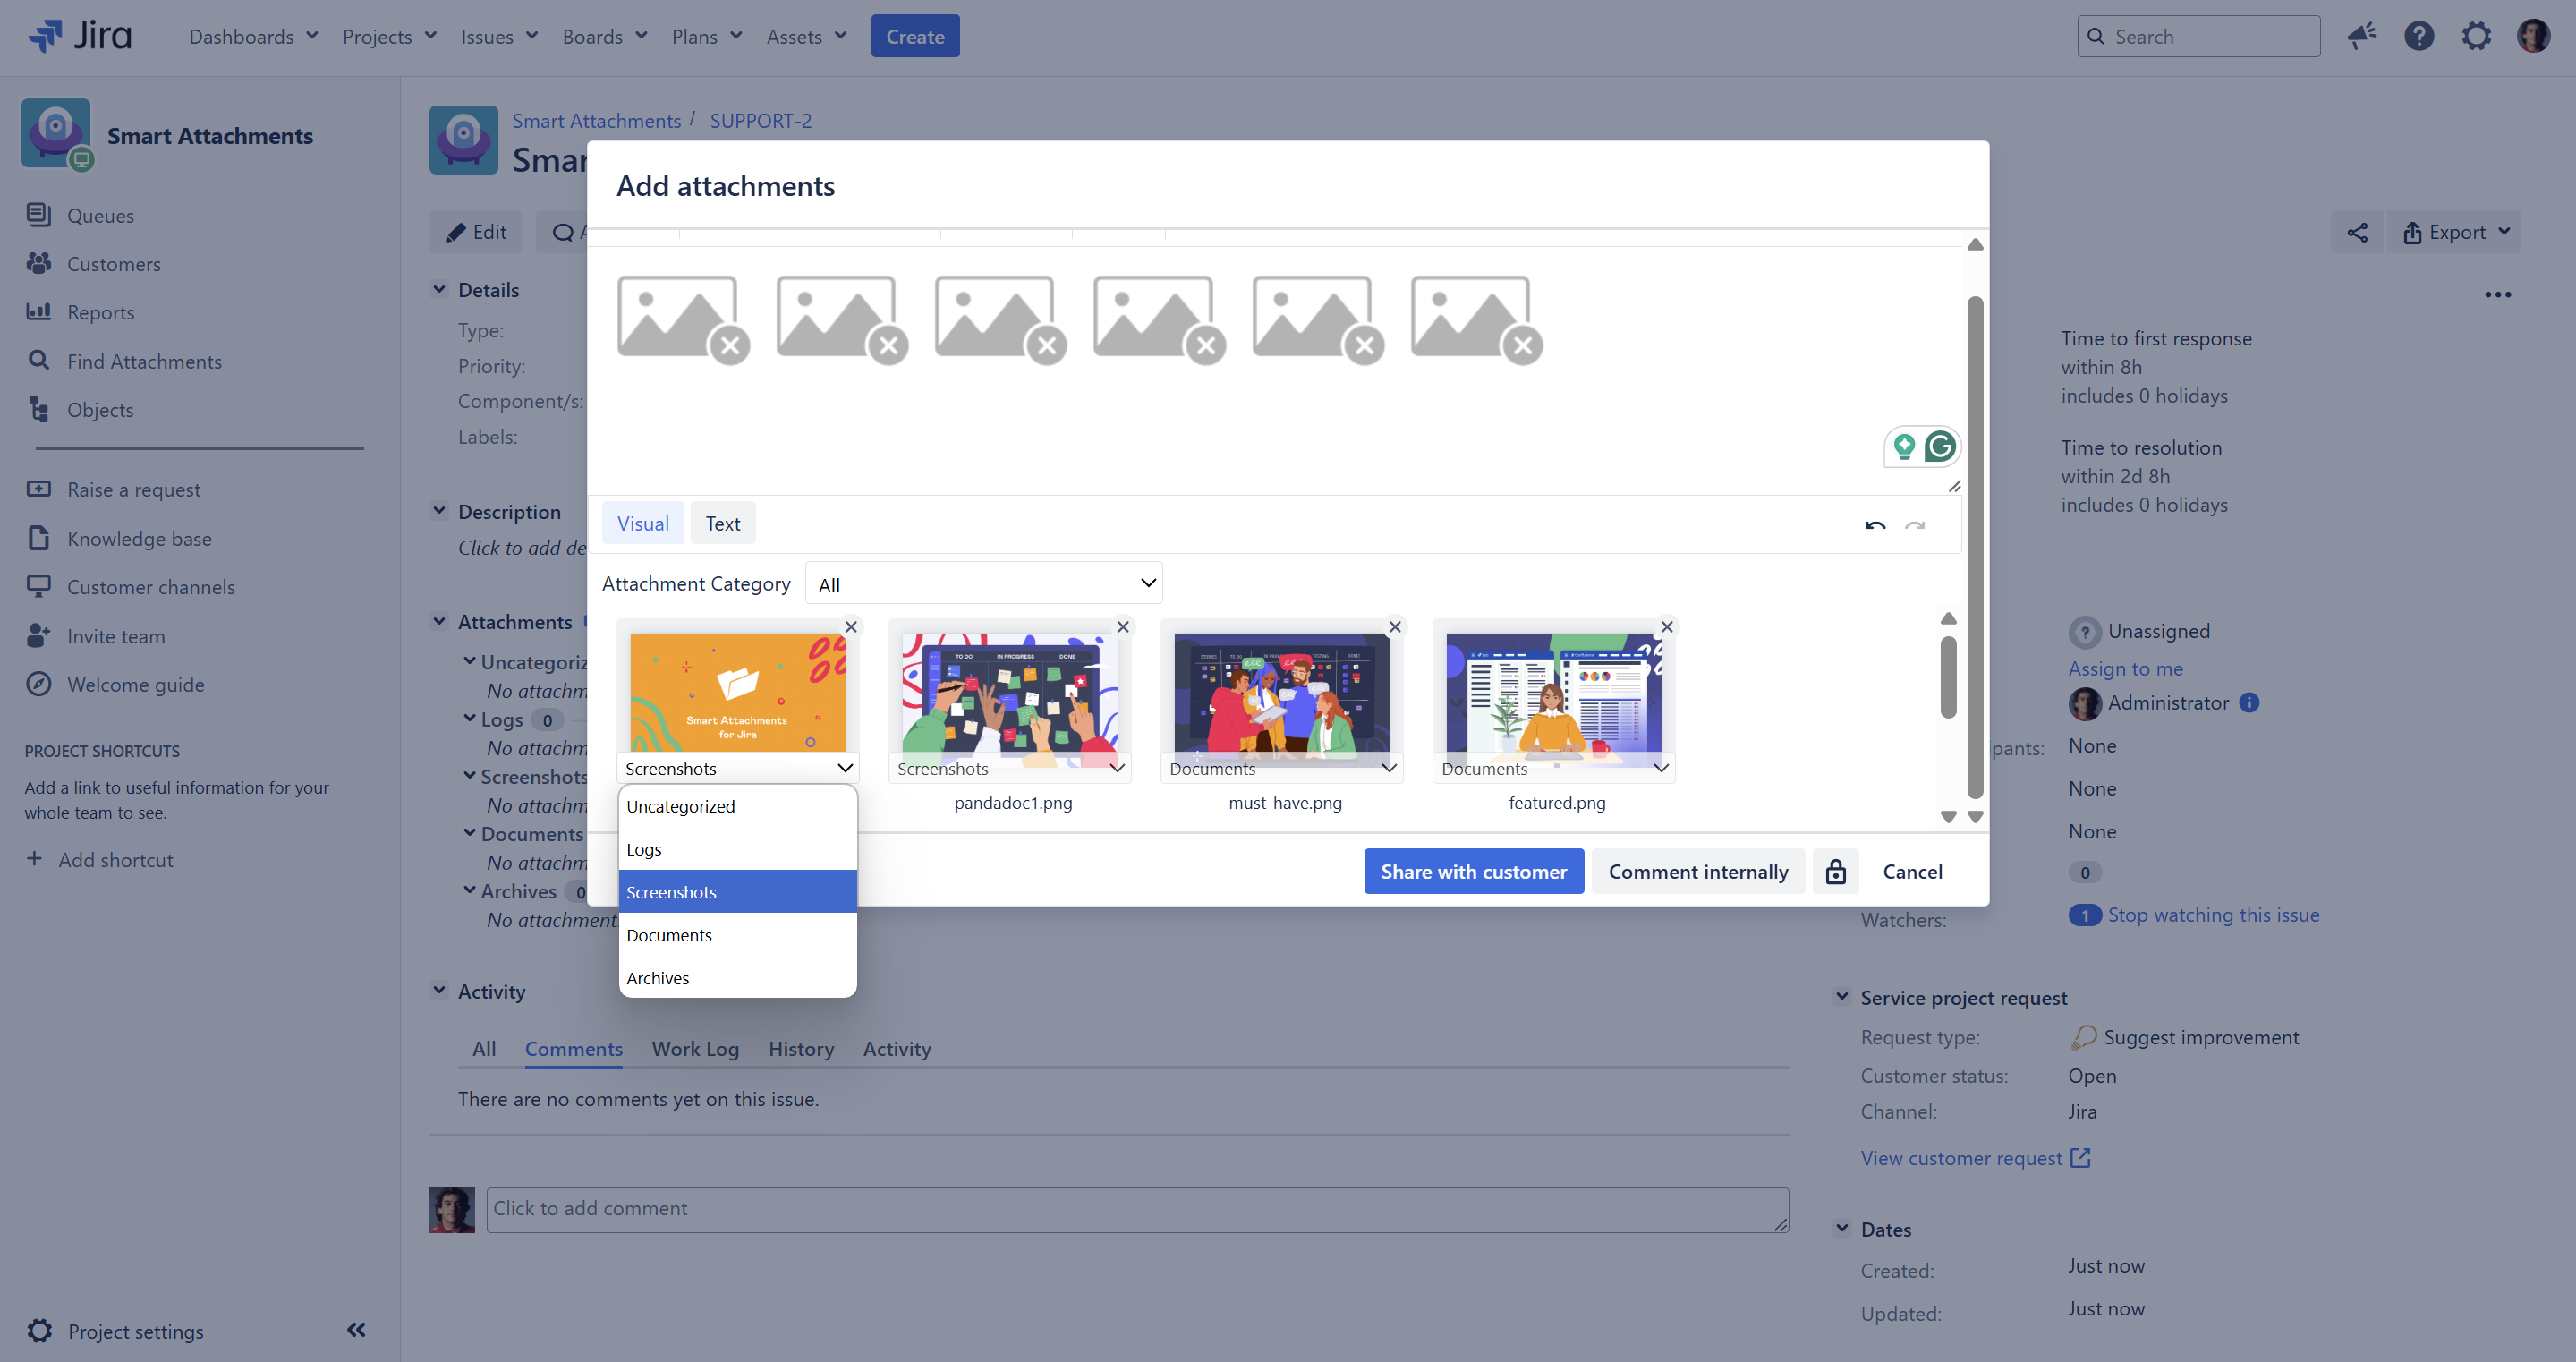Expand the Projects menu in the top navigation
The width and height of the screenshot is (2576, 1362).
389,37
